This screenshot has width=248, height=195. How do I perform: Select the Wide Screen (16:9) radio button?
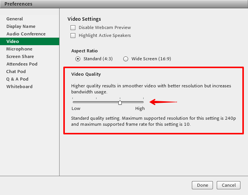126,59
